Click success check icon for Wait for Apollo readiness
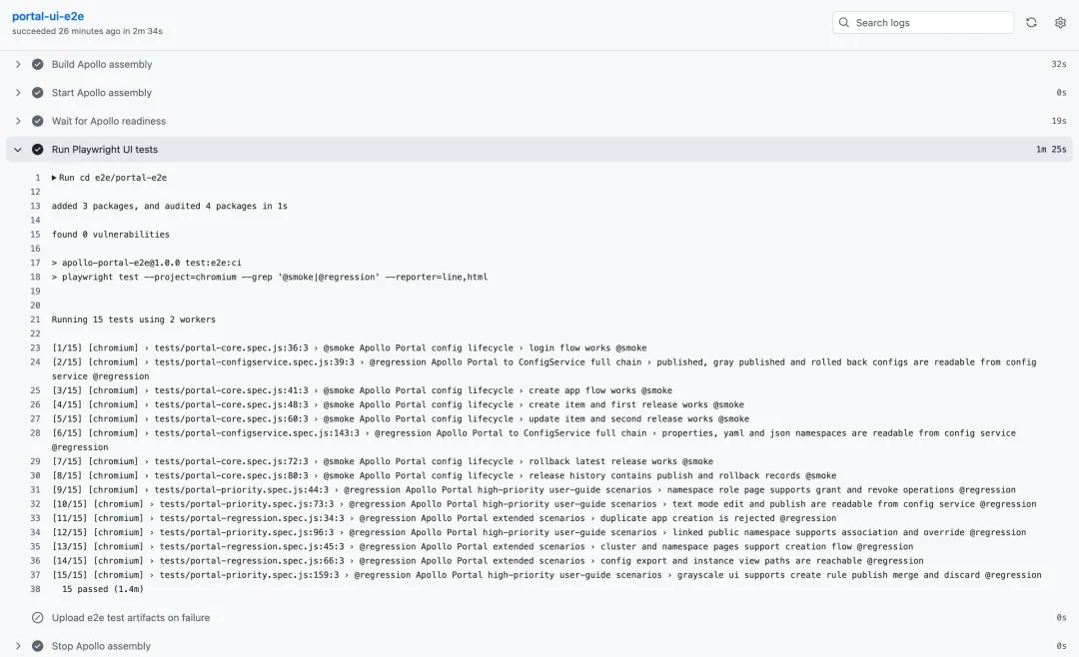This screenshot has height=657, width=1079. [x=38, y=121]
